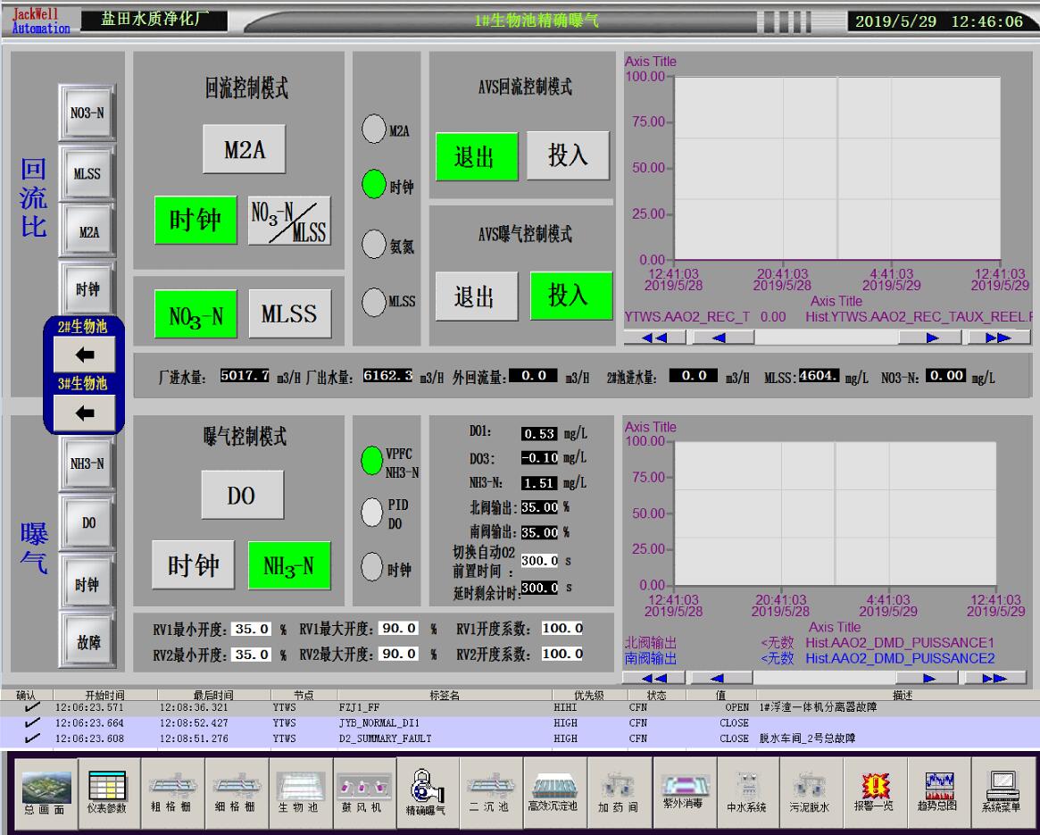Open the 精确曝气 precise aeration icon
Screen dimensions: 1040x835
click(x=427, y=794)
